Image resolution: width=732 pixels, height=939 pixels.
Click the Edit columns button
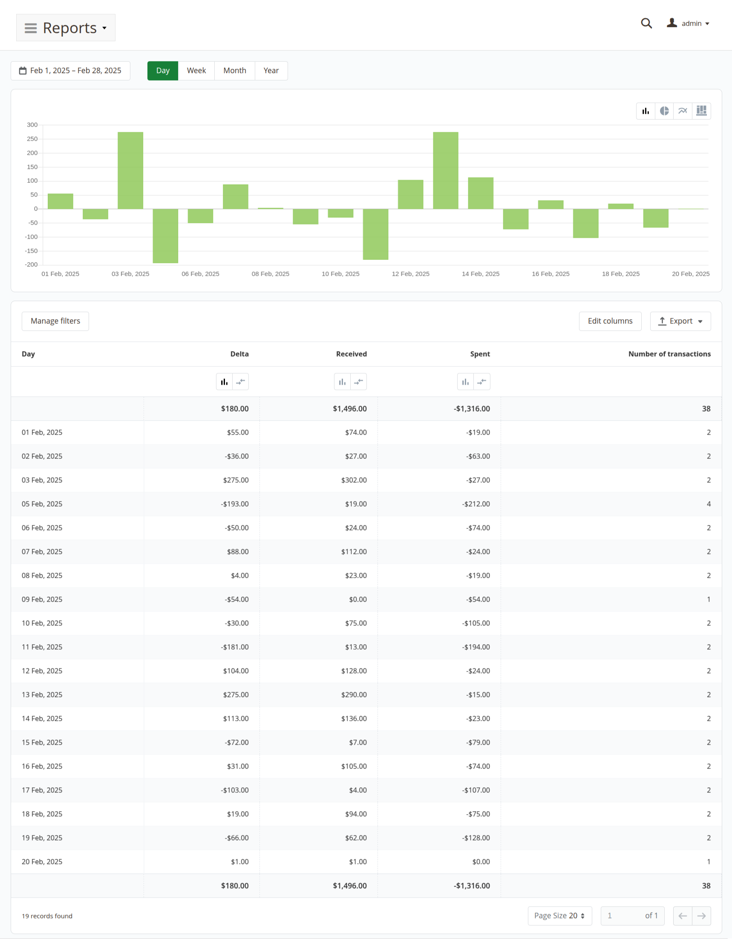click(609, 321)
